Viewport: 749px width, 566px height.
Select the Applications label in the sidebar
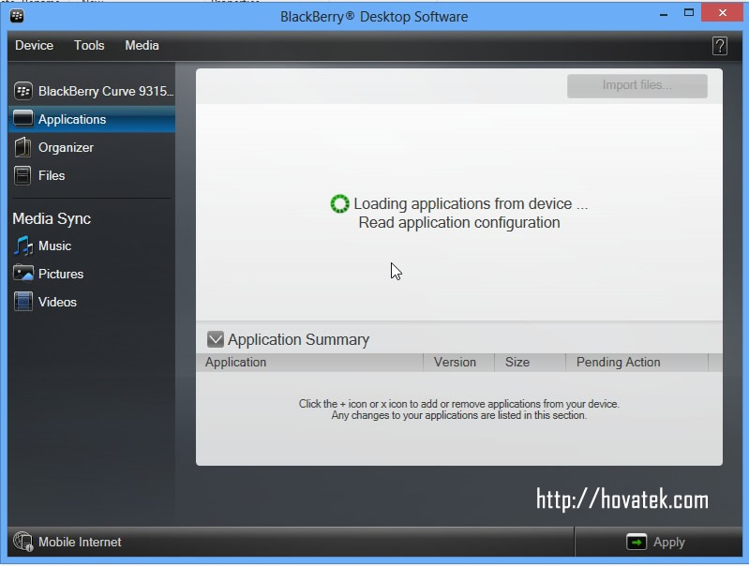click(72, 119)
